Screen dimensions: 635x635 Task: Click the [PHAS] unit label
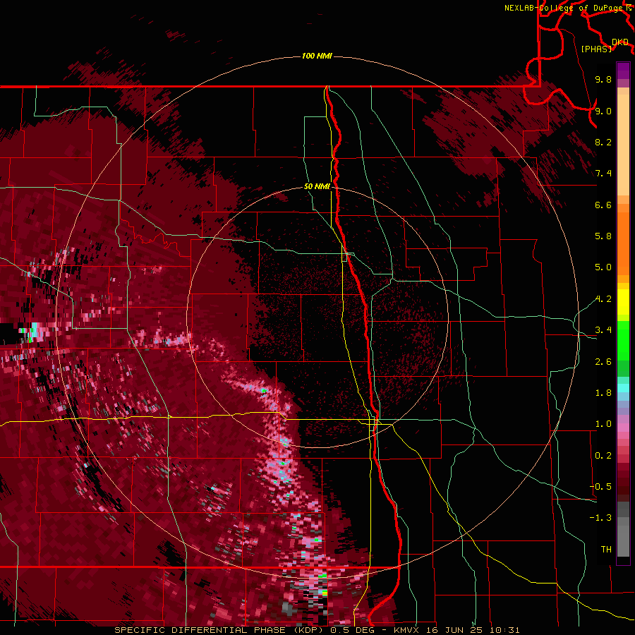[596, 49]
